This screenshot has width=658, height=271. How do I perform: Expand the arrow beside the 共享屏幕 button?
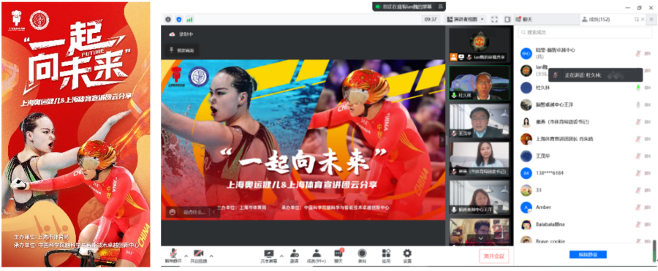point(281,256)
